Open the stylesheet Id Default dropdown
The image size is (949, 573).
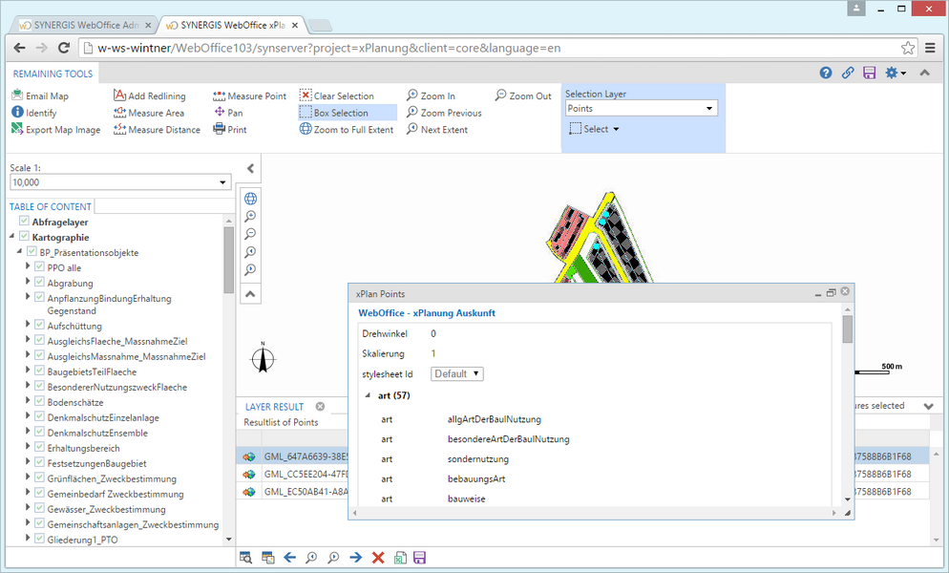click(x=456, y=373)
